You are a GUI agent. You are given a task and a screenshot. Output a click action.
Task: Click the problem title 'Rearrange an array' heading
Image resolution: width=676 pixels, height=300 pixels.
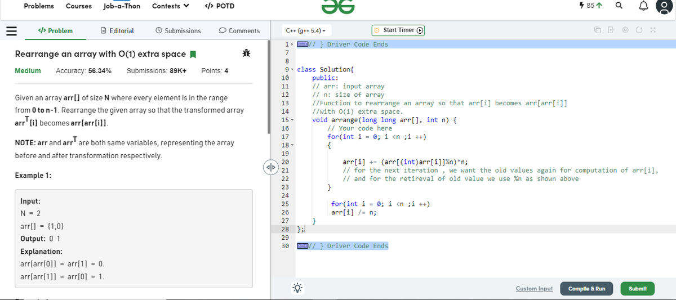click(100, 54)
